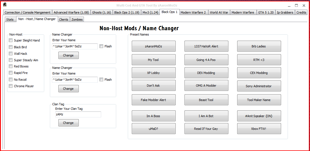The image size is (310, 151).
Task: Choose Brb Ladies preset name
Action: 259,46
